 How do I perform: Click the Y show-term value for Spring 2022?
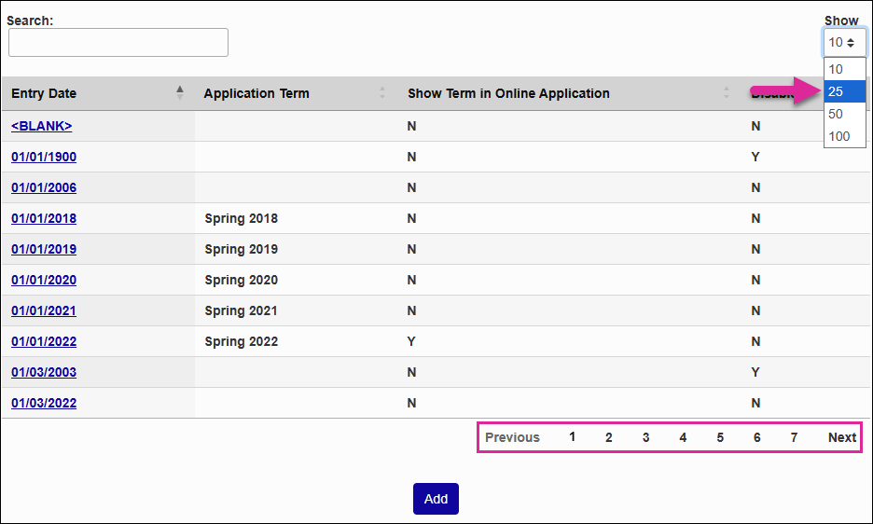[x=411, y=341]
